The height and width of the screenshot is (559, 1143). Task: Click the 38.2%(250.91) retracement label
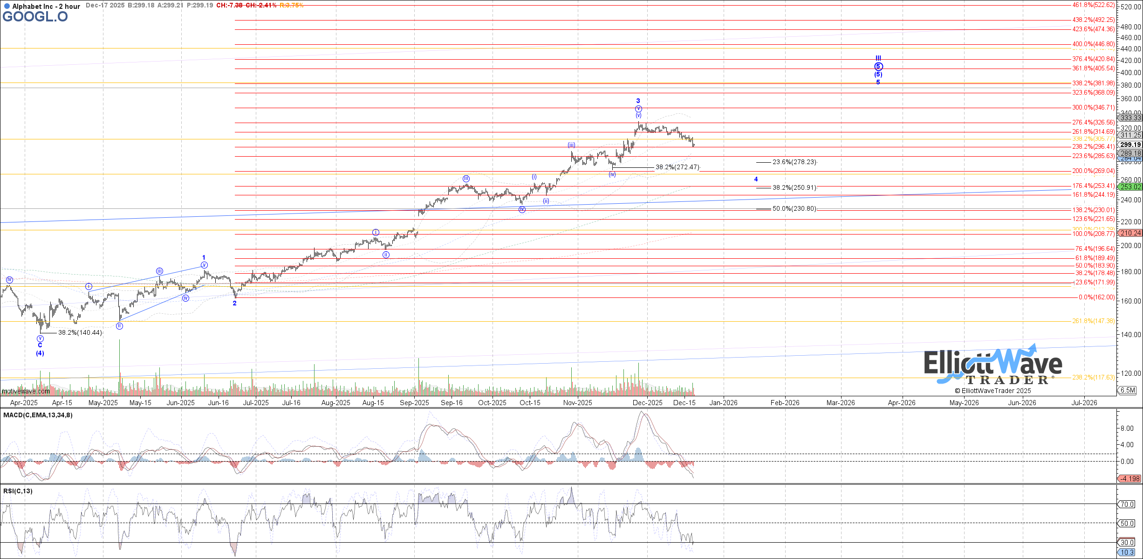794,187
